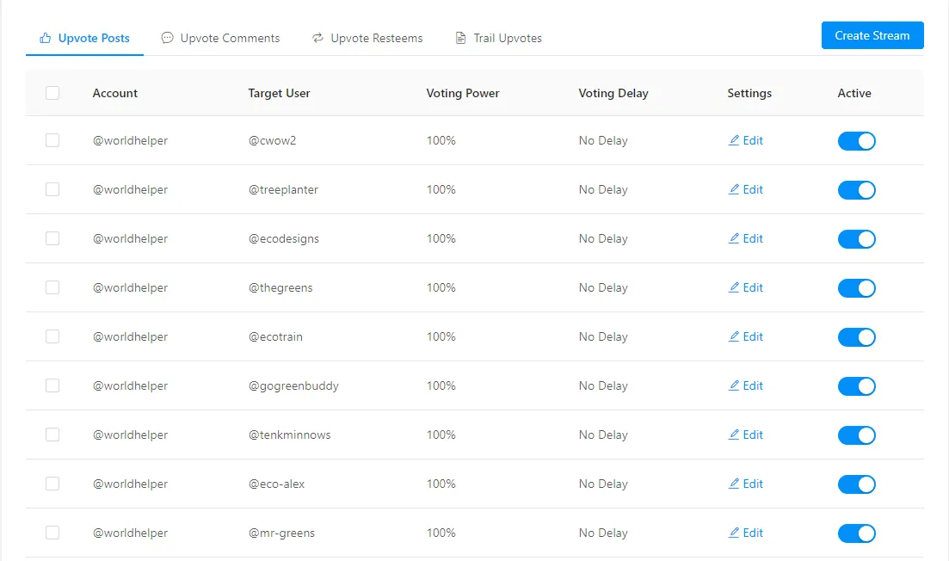Click the speech bubble icon for Upvote Comments
The height and width of the screenshot is (561, 949).
(x=167, y=38)
